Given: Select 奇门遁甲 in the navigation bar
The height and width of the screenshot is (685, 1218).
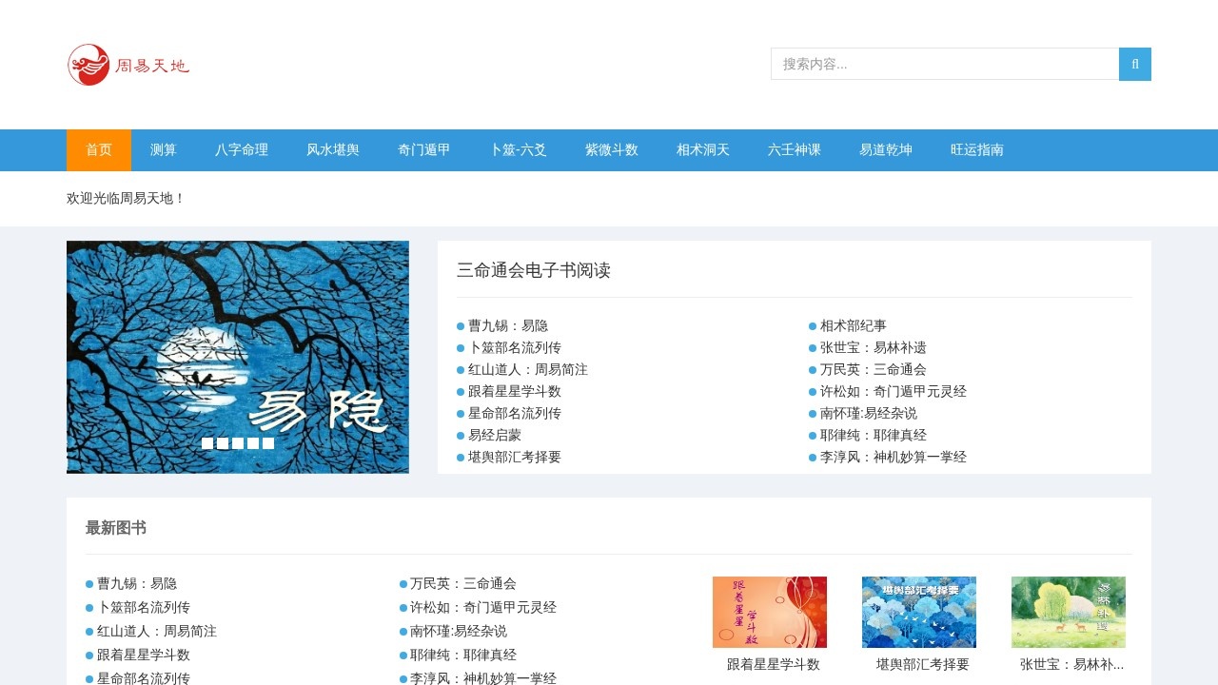Looking at the screenshot, I should coord(424,150).
